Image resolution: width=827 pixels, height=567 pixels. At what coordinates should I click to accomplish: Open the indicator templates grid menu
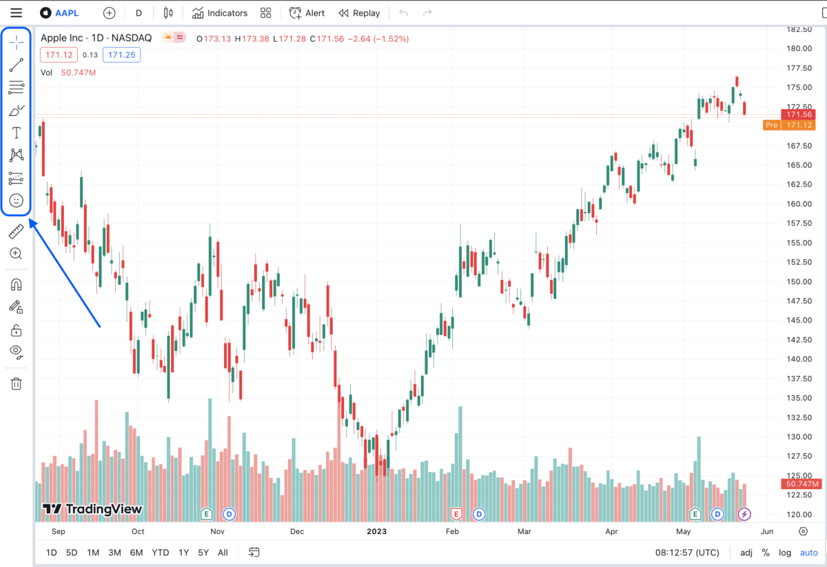tap(266, 13)
